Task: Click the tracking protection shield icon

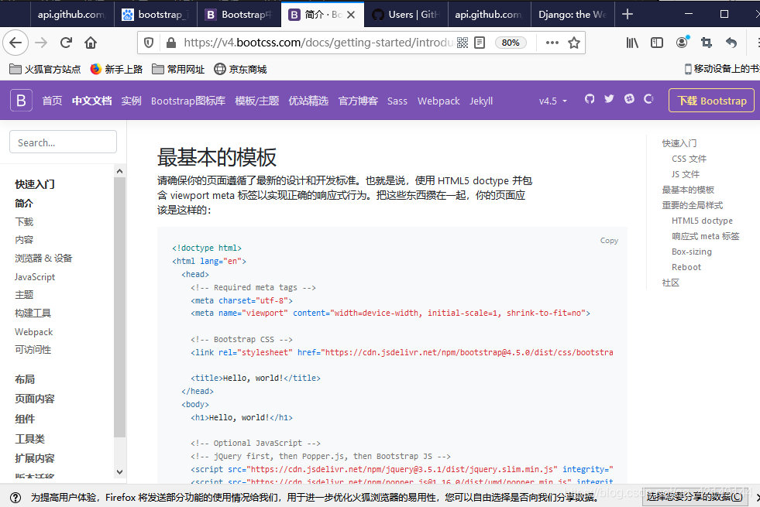Action: tap(149, 43)
